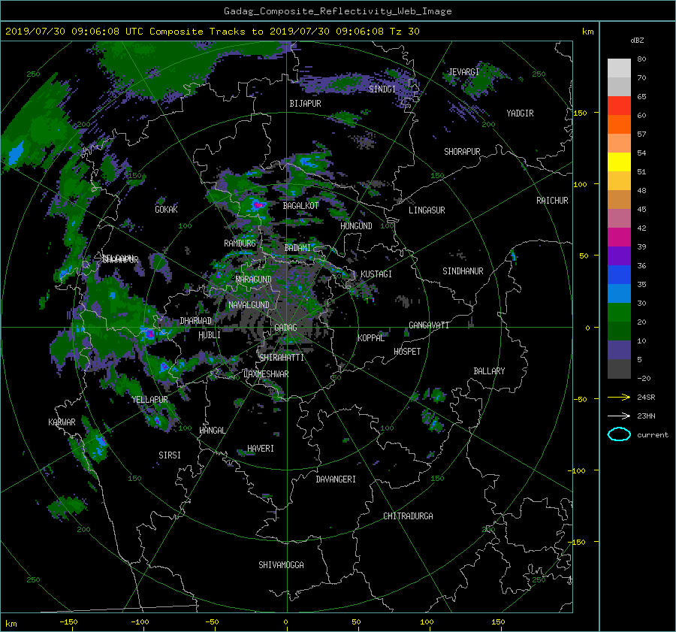
Task: Click the 'current' legend label
Action: point(653,435)
